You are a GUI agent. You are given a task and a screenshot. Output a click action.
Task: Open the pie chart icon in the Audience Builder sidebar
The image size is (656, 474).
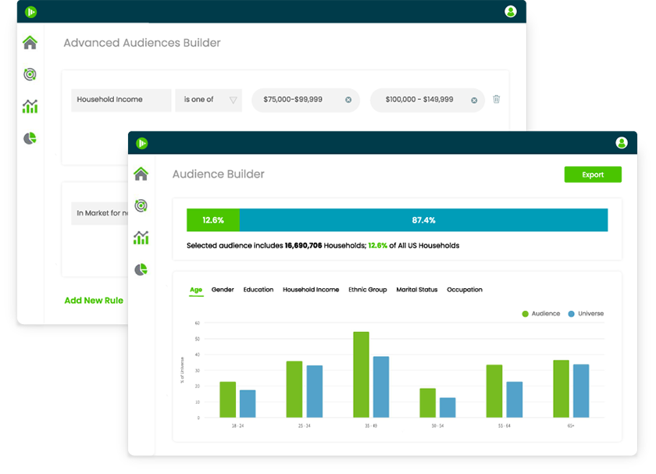[x=141, y=269]
